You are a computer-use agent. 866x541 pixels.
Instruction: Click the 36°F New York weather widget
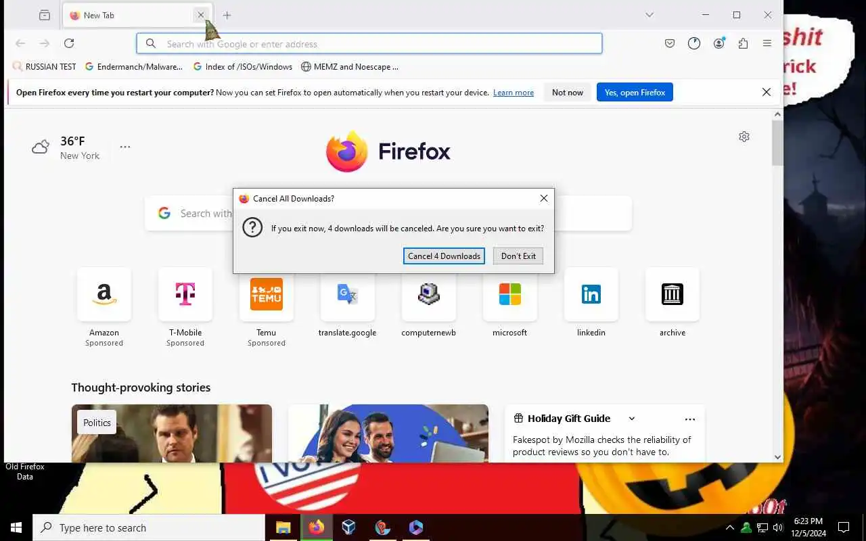tap(66, 147)
